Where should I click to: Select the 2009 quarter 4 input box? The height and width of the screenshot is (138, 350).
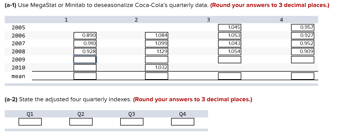[x=303, y=60]
